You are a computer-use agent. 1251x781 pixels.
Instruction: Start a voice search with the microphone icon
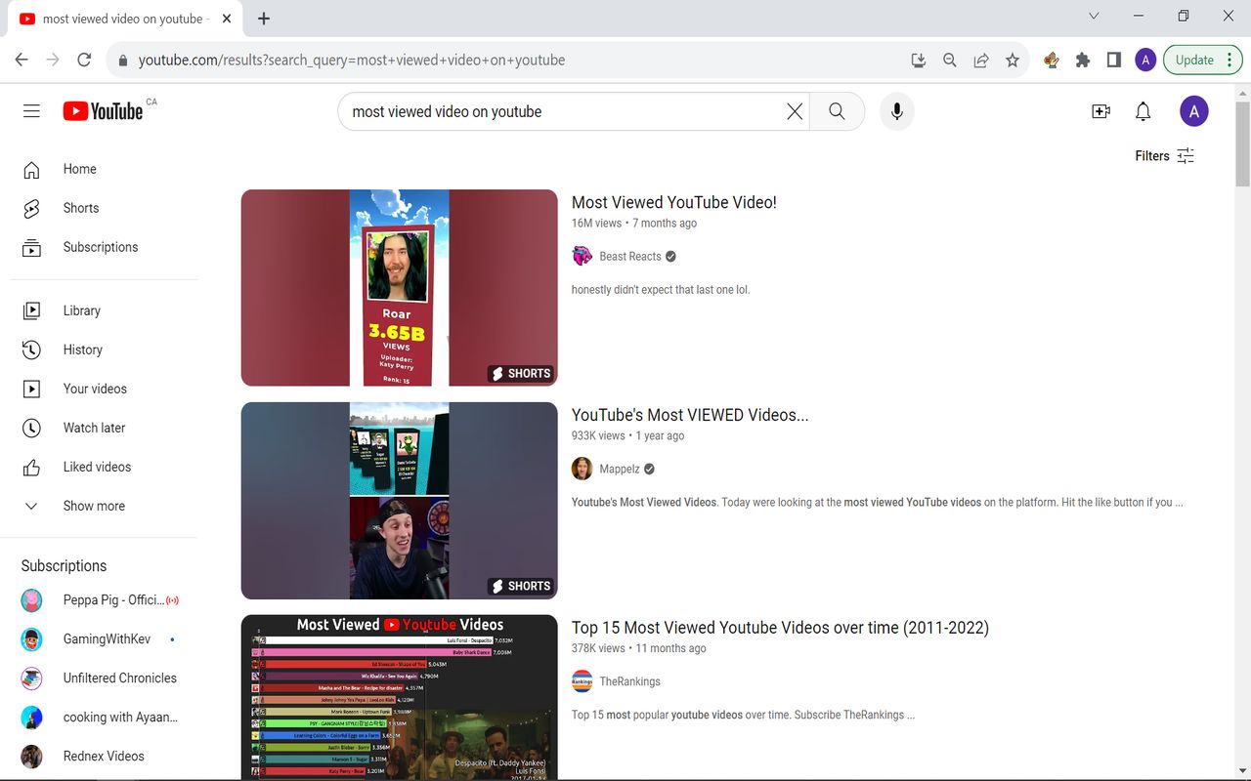tap(896, 110)
